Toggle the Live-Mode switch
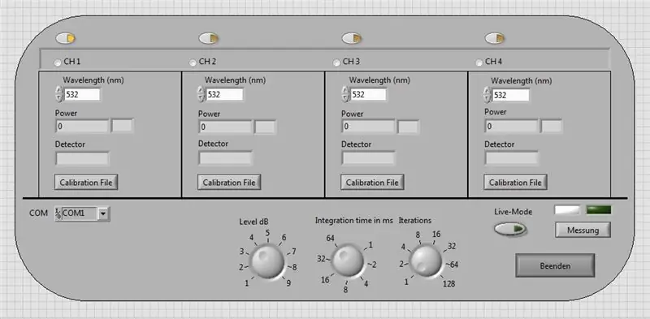This screenshot has height=319, width=650. 510,229
